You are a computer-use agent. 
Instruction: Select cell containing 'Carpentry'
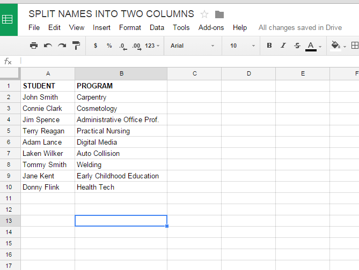(121, 97)
